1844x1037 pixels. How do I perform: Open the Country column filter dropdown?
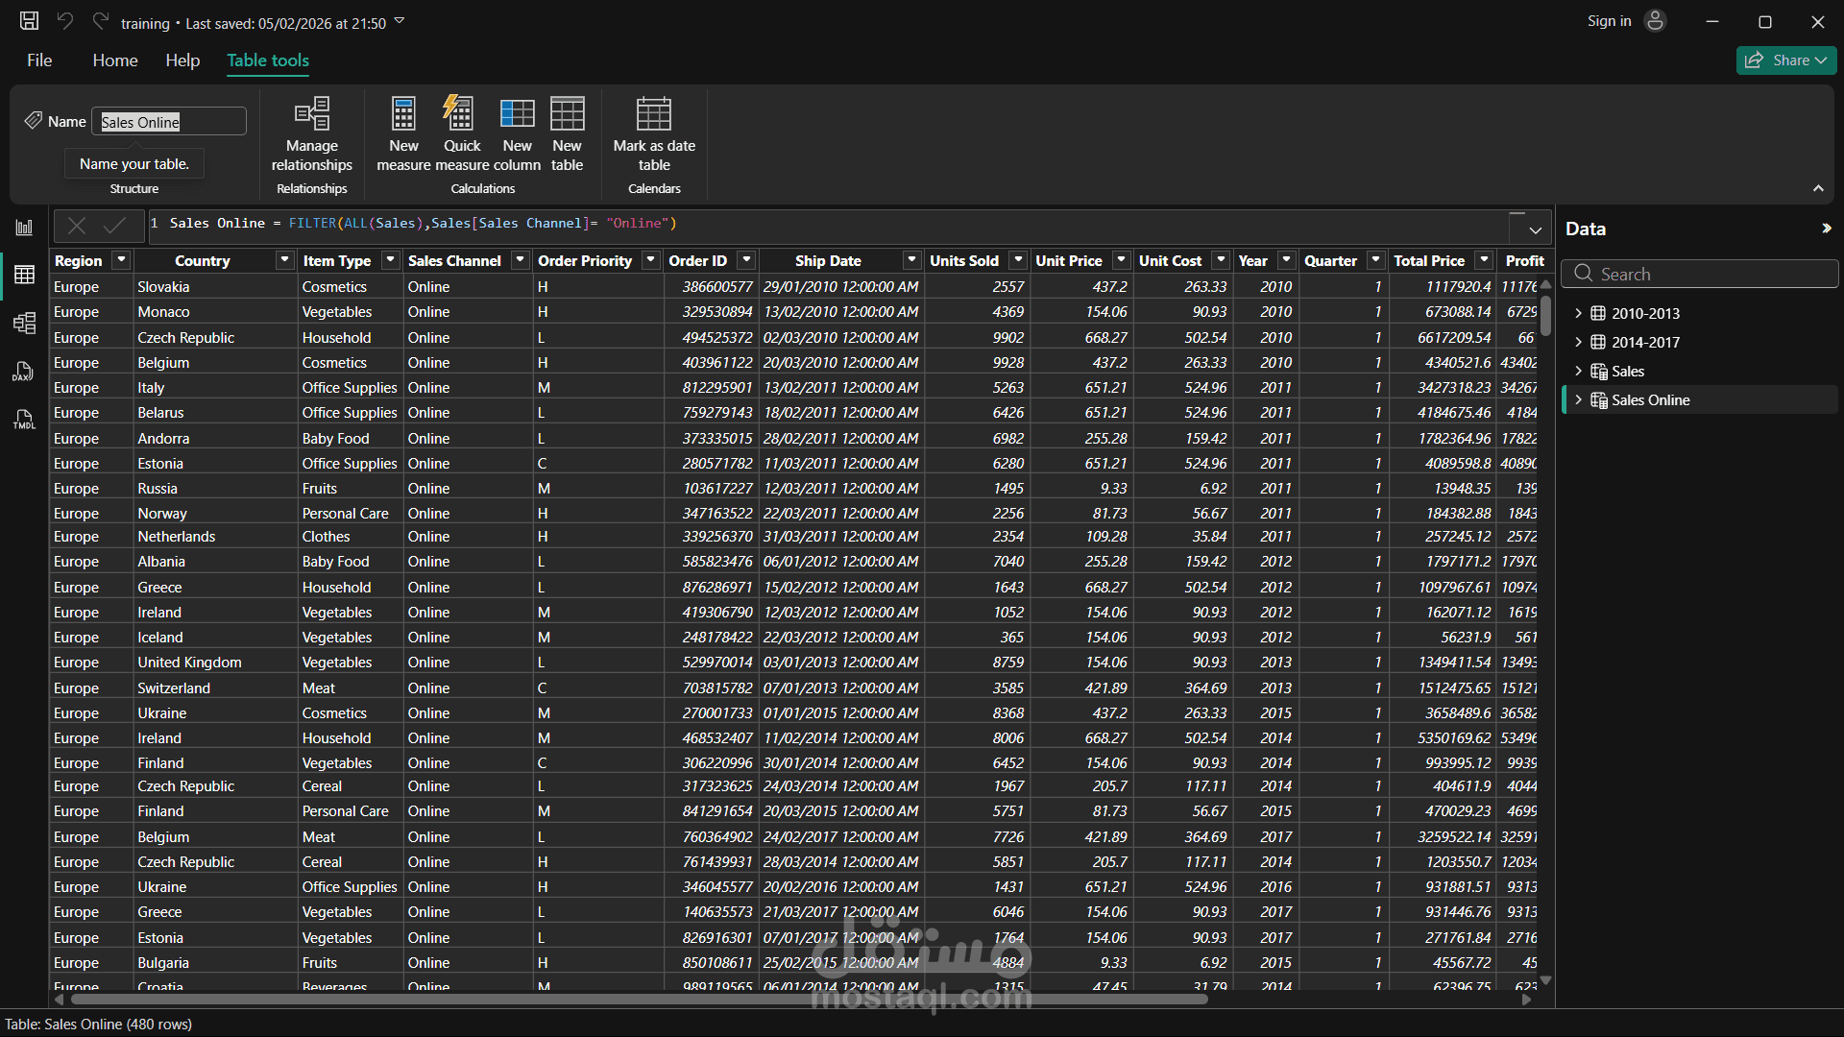click(x=284, y=260)
